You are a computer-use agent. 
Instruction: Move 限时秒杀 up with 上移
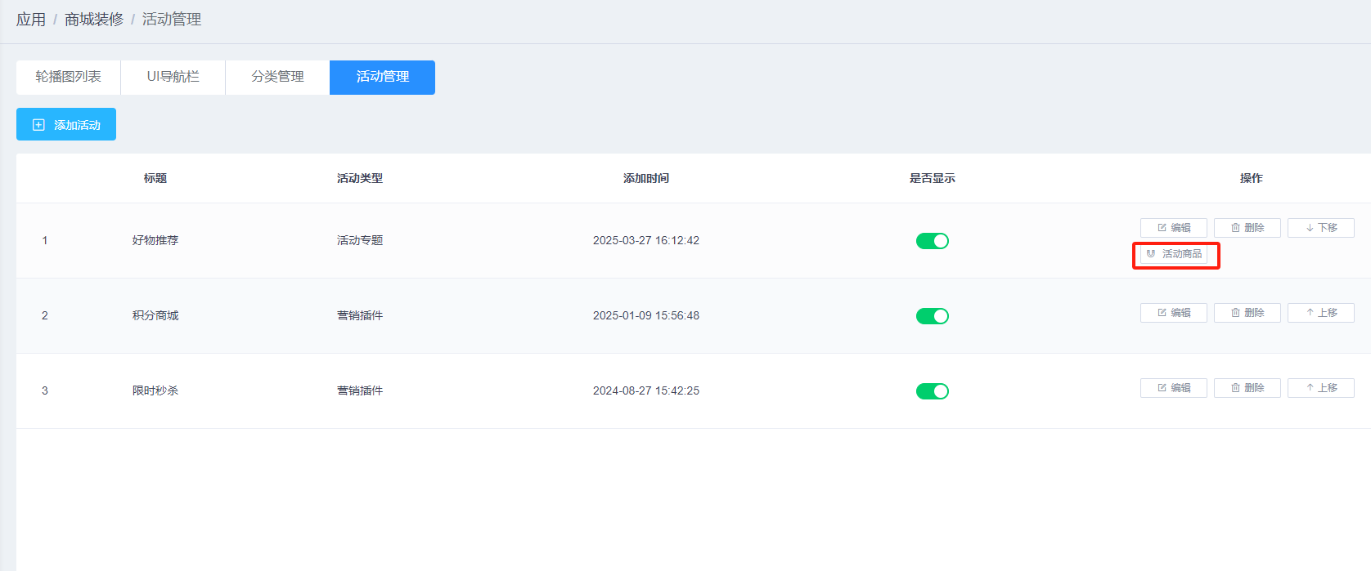click(1320, 388)
